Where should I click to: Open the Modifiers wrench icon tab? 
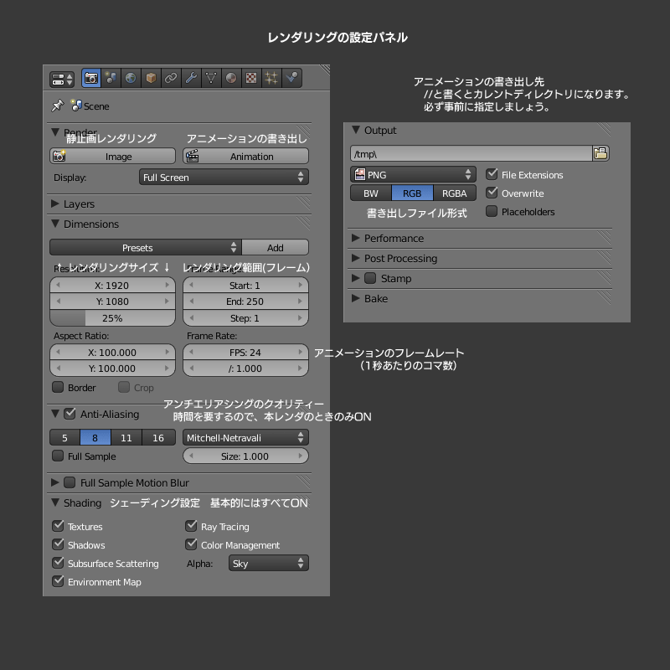point(191,79)
